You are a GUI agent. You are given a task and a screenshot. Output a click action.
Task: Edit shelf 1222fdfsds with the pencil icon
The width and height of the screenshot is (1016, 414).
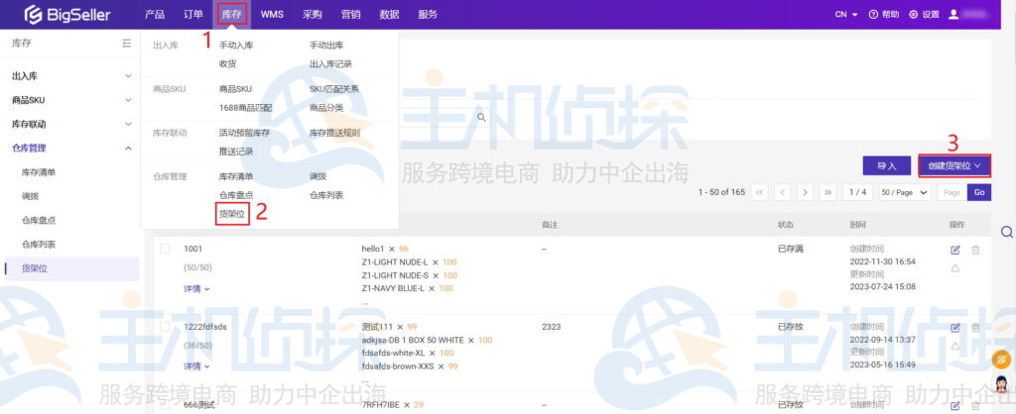pyautogui.click(x=954, y=327)
